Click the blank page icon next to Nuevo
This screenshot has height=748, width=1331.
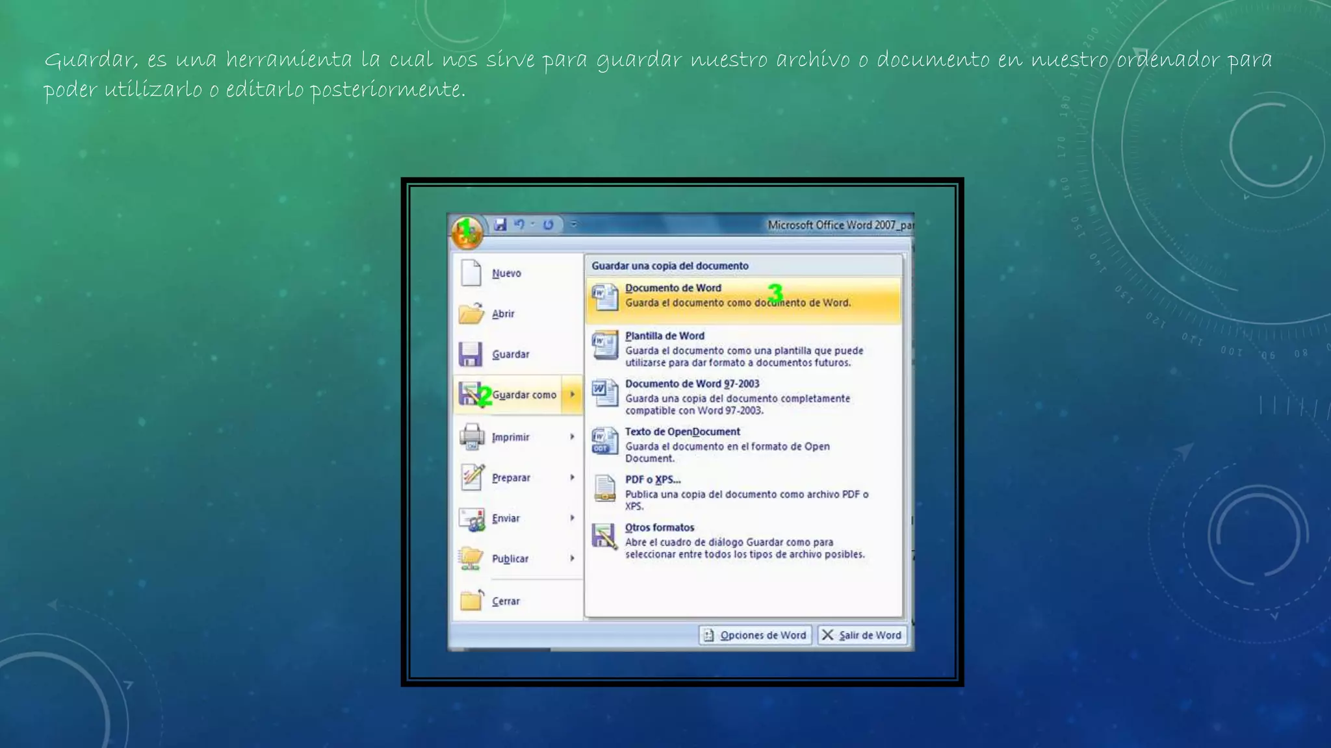[x=471, y=273]
